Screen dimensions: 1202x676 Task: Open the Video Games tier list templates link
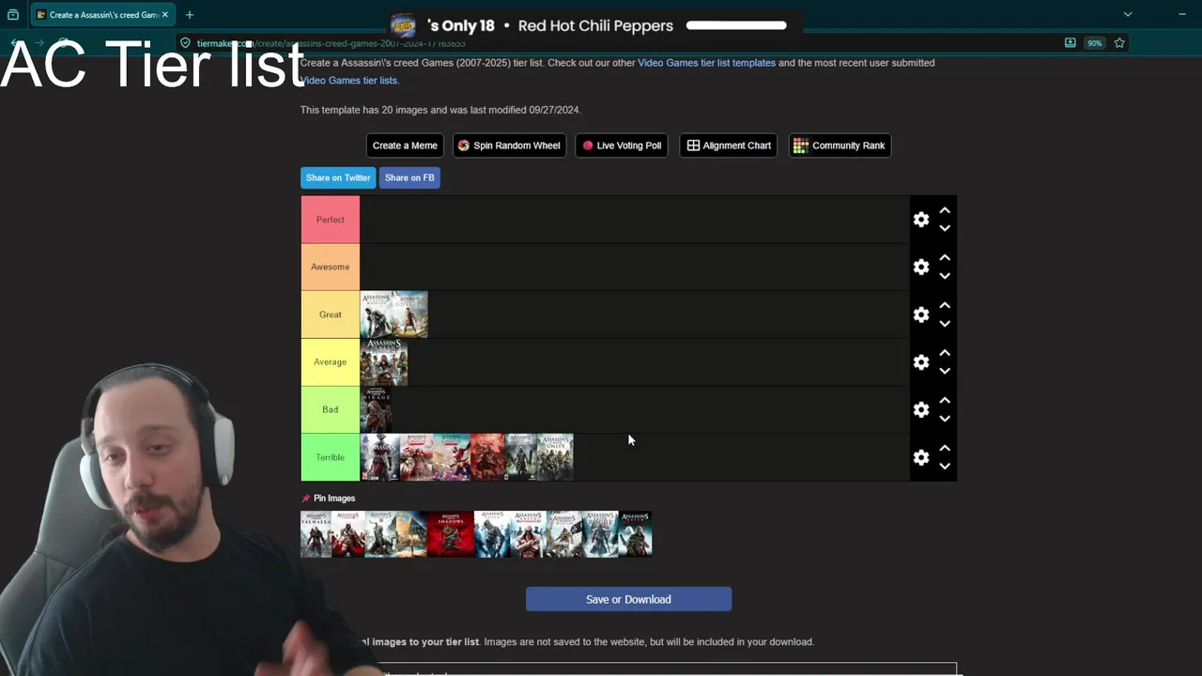pos(706,63)
